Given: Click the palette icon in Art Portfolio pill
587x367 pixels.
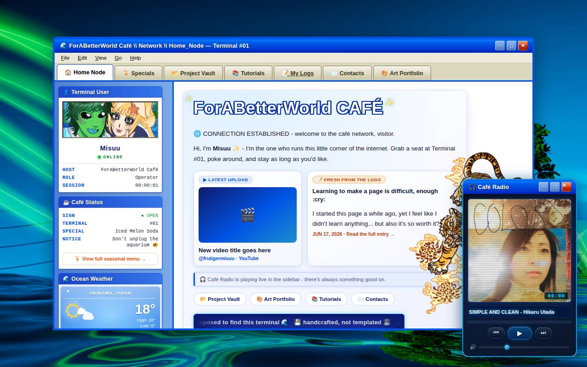Looking at the screenshot, I should tap(260, 299).
